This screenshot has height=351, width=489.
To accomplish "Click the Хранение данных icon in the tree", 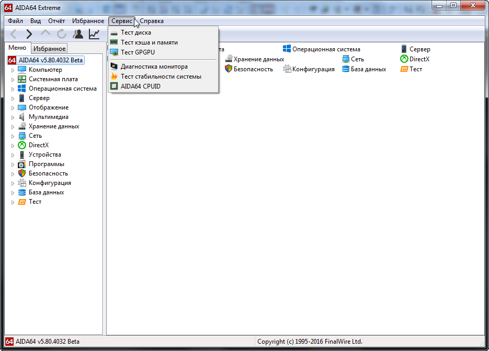I will point(22,126).
